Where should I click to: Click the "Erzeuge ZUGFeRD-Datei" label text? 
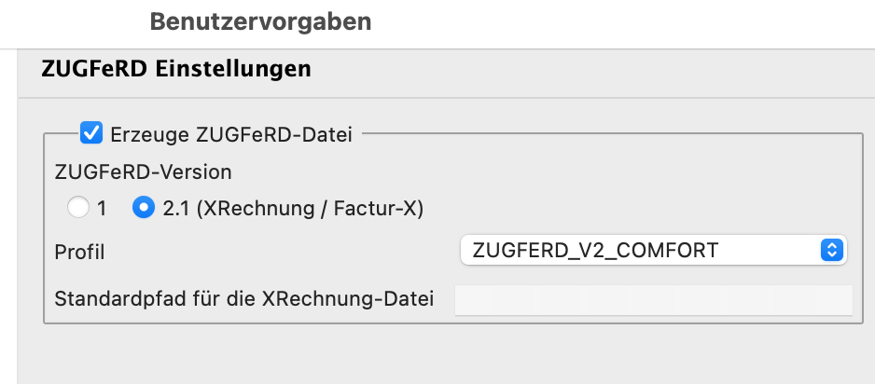(x=231, y=135)
